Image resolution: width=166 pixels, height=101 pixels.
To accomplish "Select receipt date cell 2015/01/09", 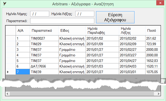I will coord(102,44).
